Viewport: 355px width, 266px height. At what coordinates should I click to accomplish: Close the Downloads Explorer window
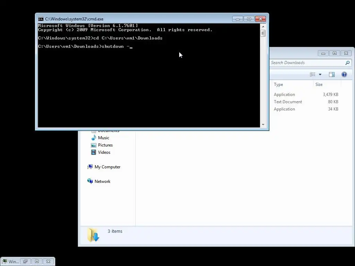pos(346,53)
